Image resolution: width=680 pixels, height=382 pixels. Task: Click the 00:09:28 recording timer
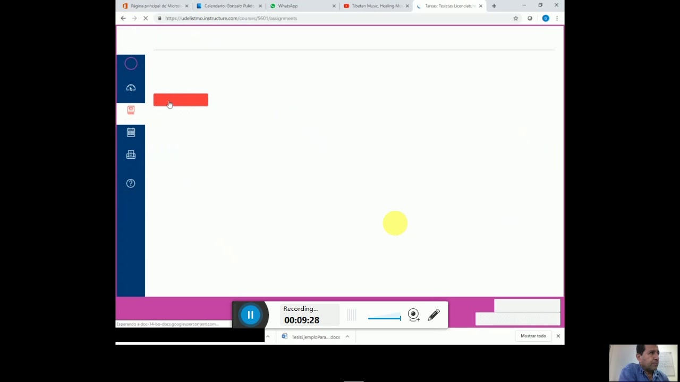[302, 320]
